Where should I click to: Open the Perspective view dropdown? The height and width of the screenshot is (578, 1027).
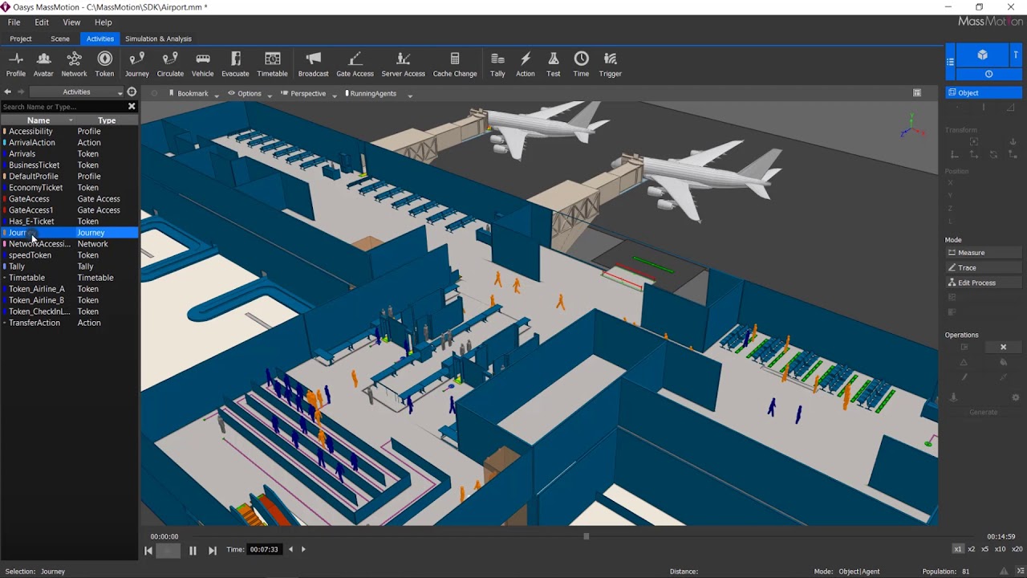click(308, 93)
